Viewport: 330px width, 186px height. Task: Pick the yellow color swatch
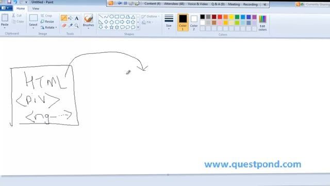(232, 17)
